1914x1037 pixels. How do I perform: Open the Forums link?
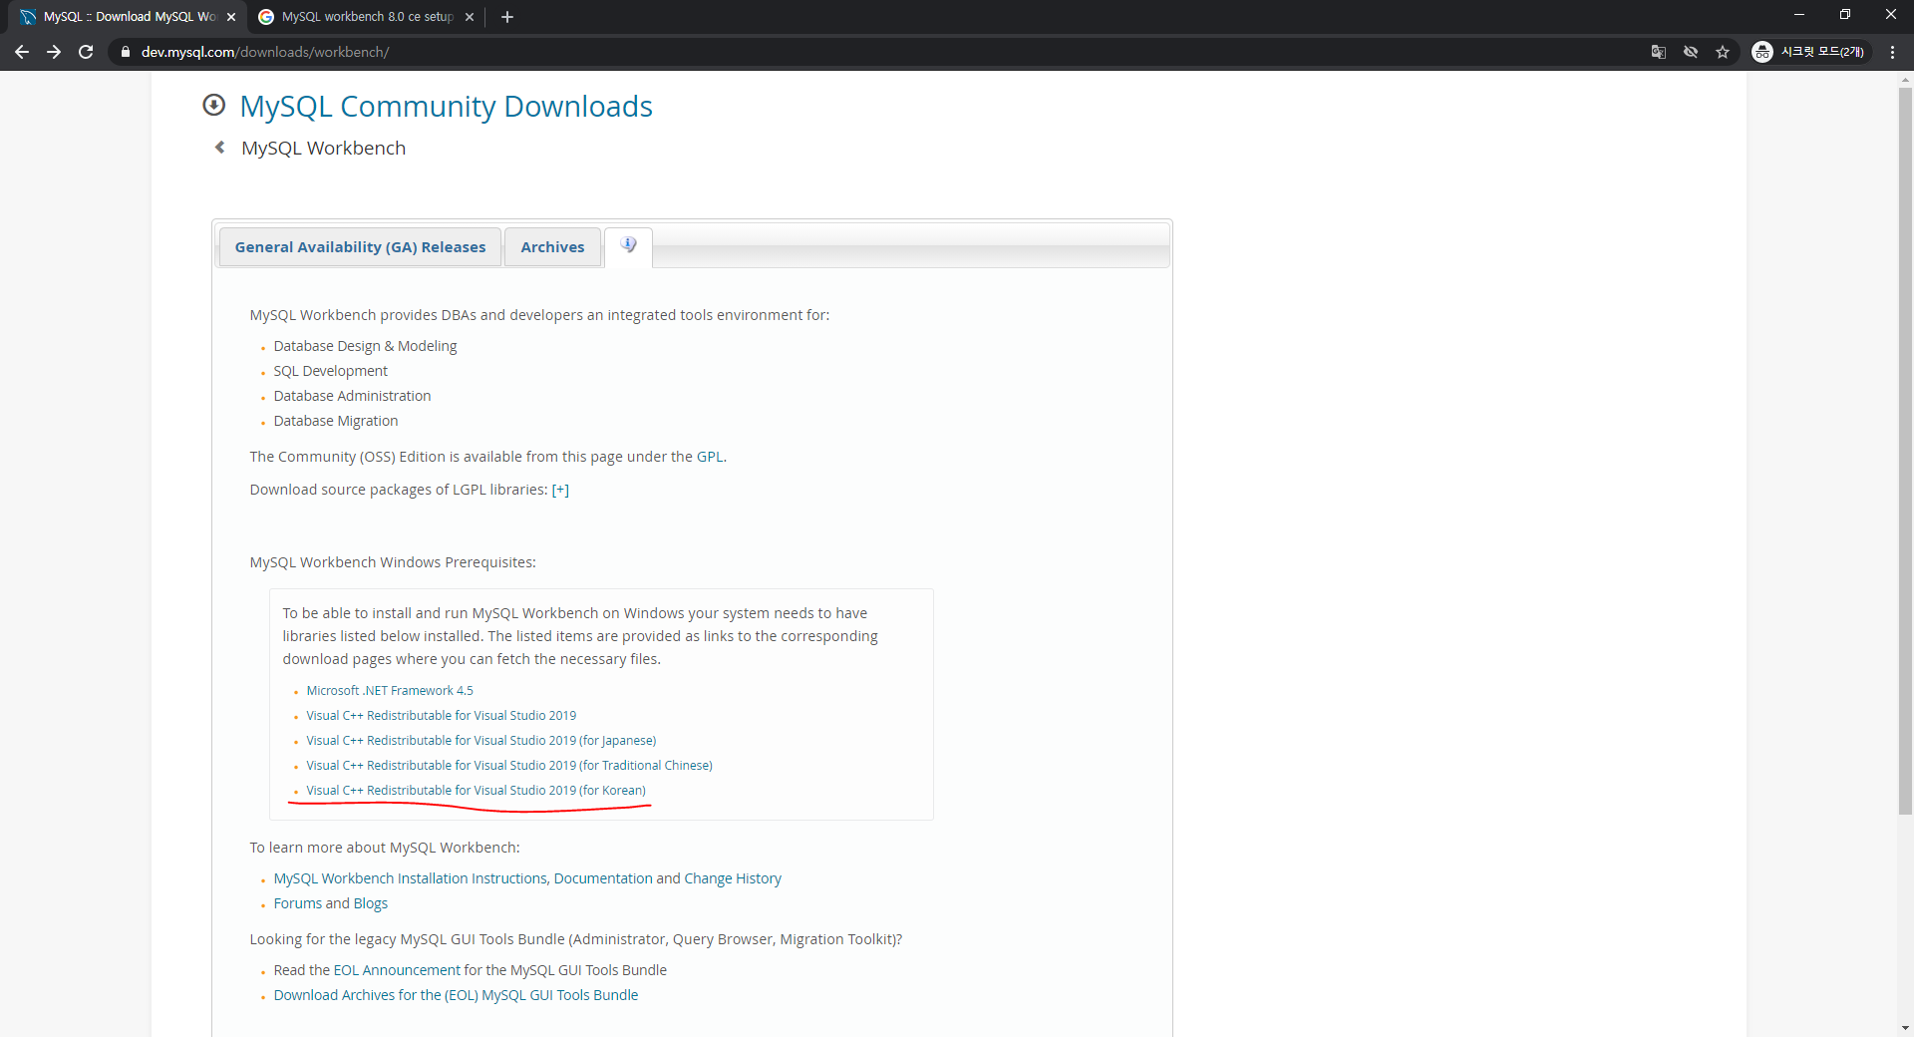tap(298, 903)
